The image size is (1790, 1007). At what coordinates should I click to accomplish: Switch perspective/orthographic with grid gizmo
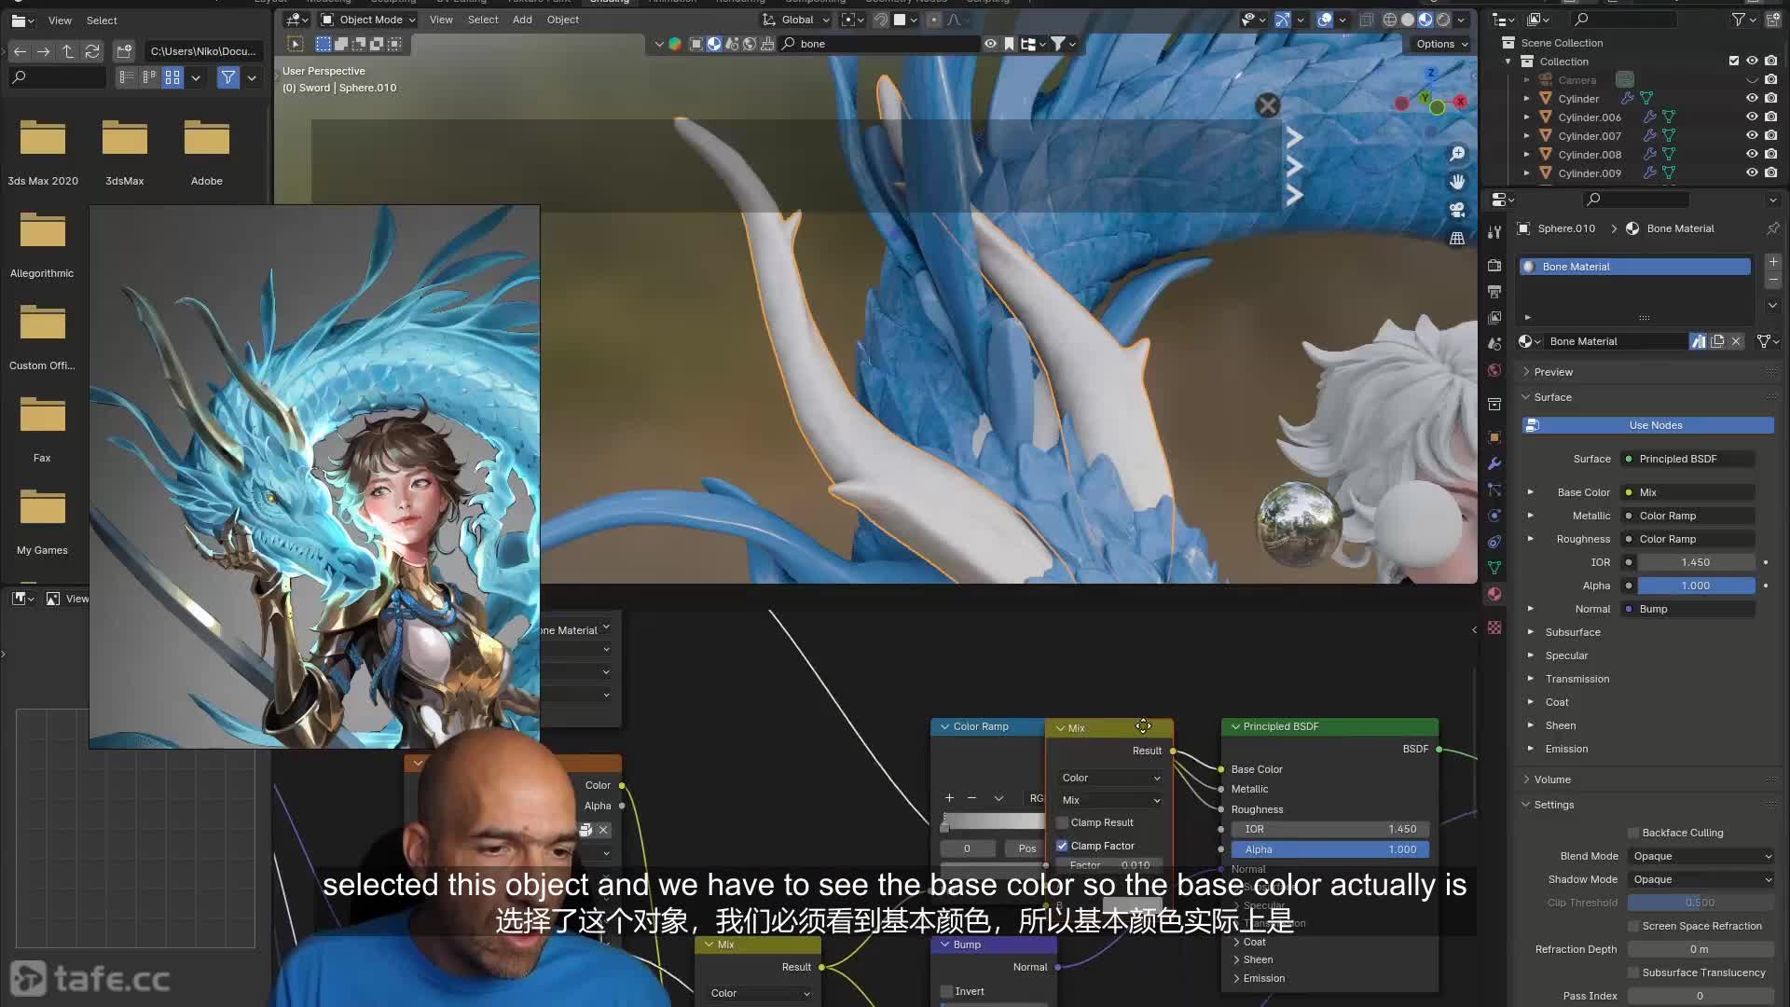click(x=1457, y=239)
